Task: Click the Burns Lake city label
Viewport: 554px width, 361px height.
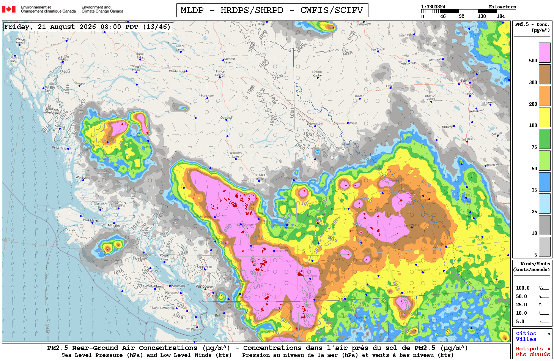Action: (x=140, y=55)
